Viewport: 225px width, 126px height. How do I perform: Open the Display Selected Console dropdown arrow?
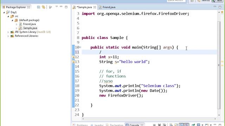[202, 125]
